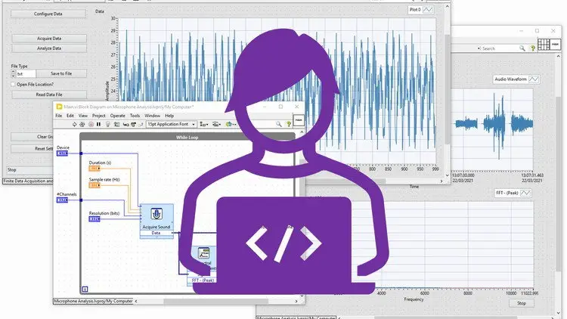Click the Pause icon in block diagram toolbar
The width and height of the screenshot is (567, 319).
pos(98,125)
